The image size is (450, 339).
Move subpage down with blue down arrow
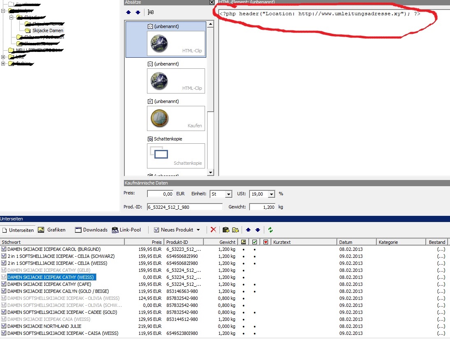[x=258, y=230]
